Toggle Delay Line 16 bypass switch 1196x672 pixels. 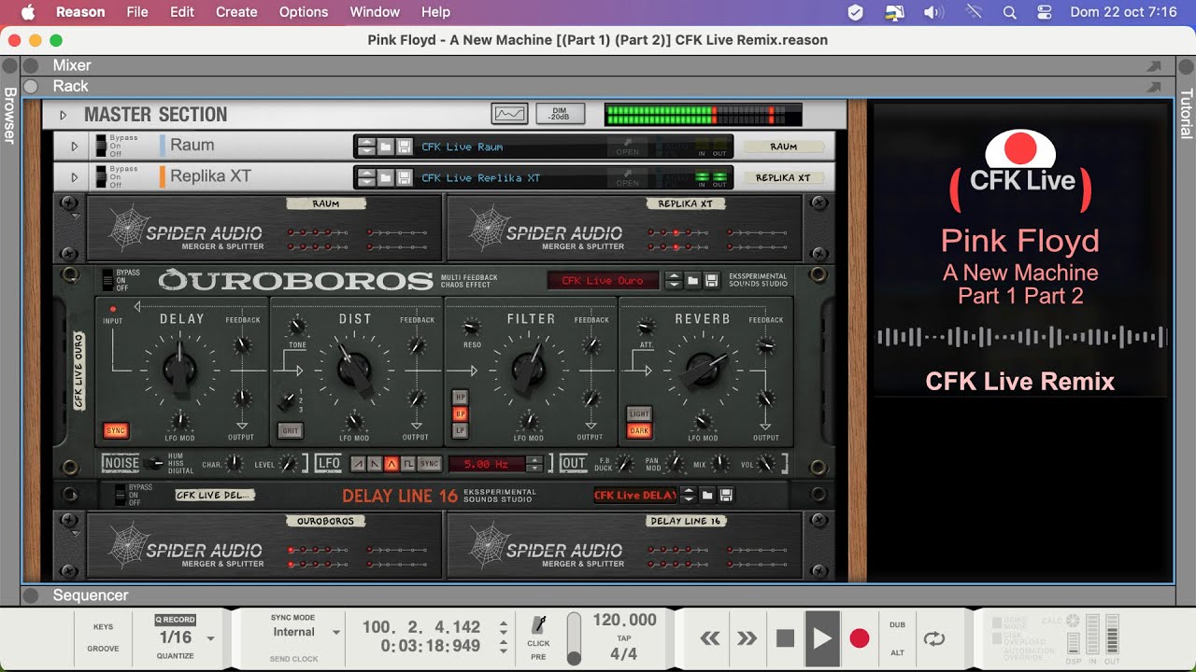tap(121, 496)
